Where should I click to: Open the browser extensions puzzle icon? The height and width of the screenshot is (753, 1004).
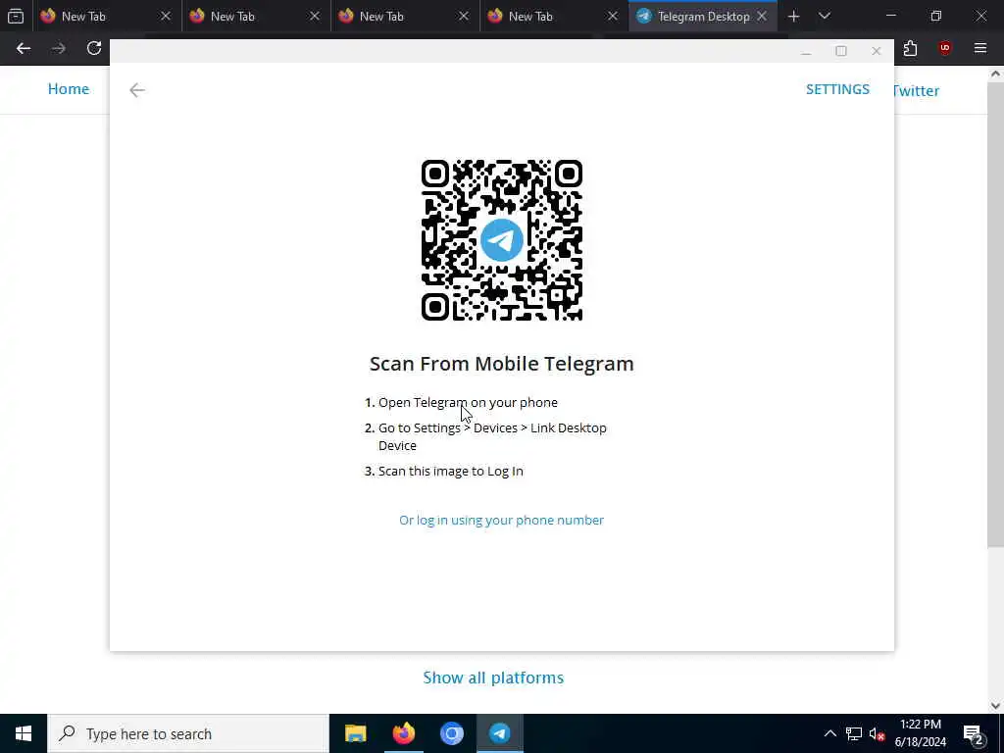click(910, 48)
